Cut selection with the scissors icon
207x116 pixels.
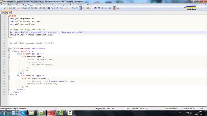point(29,8)
